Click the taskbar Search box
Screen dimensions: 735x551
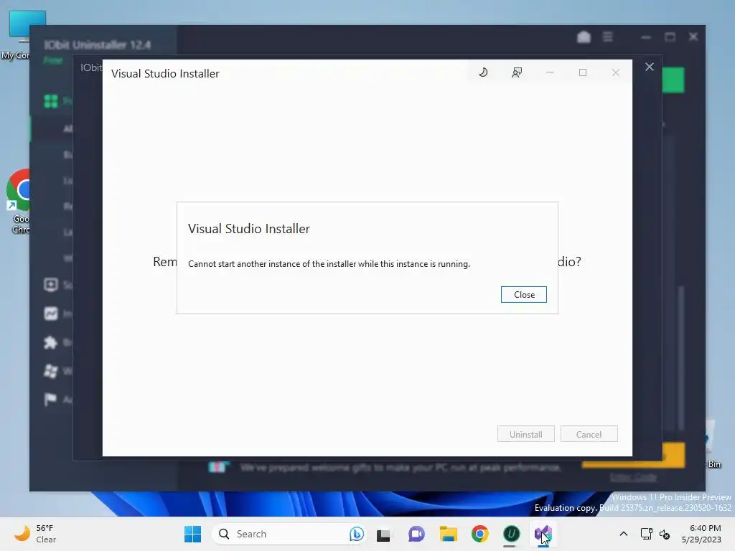[289, 534]
